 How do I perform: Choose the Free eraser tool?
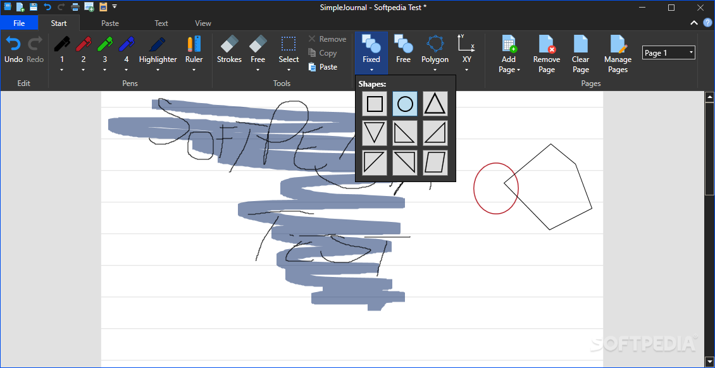click(x=258, y=50)
